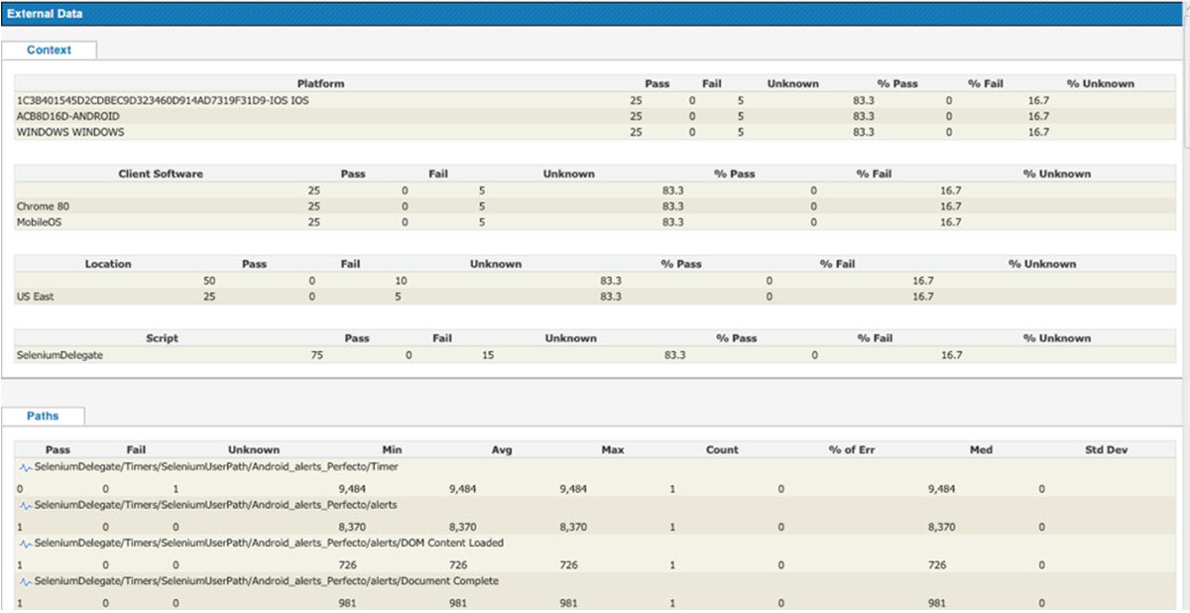Sort by Client Software column header
This screenshot has width=1190, height=613.
[x=160, y=174]
